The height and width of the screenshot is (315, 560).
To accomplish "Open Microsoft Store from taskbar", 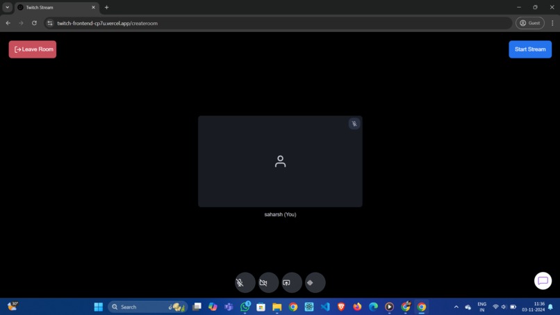I will [x=261, y=307].
